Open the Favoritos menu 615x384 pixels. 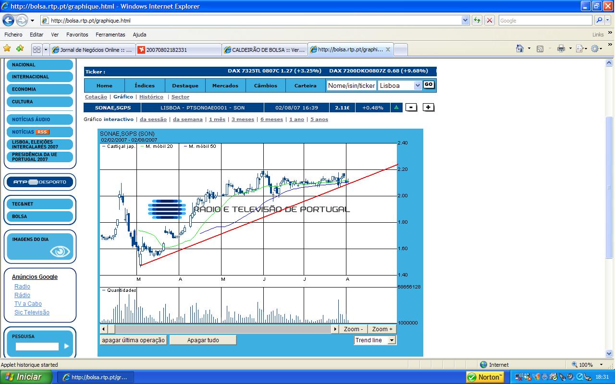(x=77, y=35)
